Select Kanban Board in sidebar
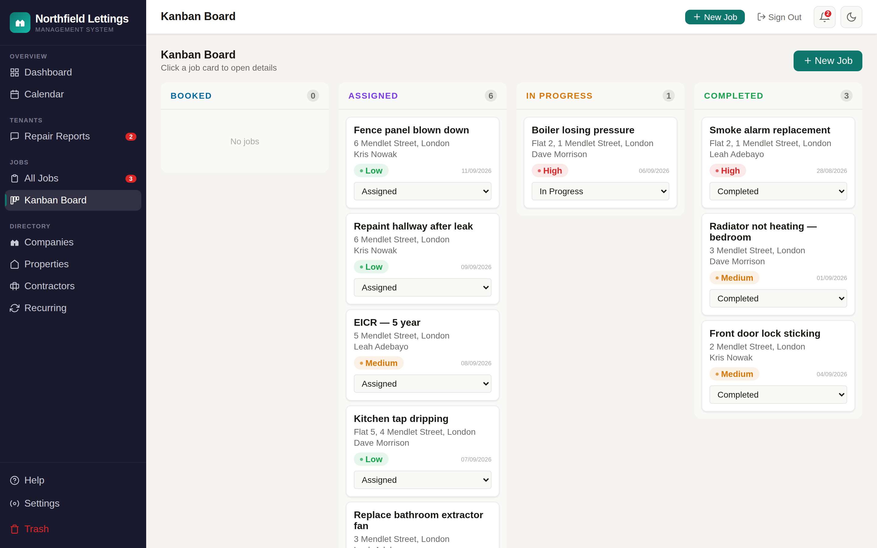 click(73, 200)
